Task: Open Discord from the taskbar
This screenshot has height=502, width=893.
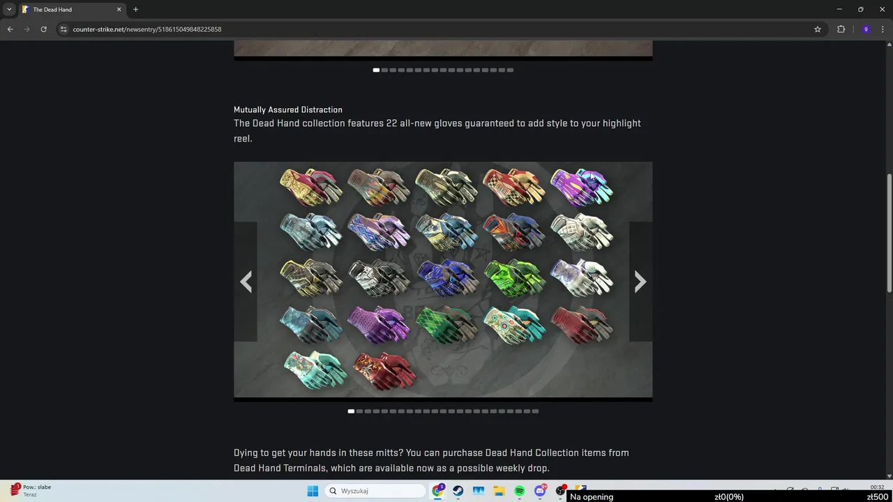Action: (x=540, y=491)
